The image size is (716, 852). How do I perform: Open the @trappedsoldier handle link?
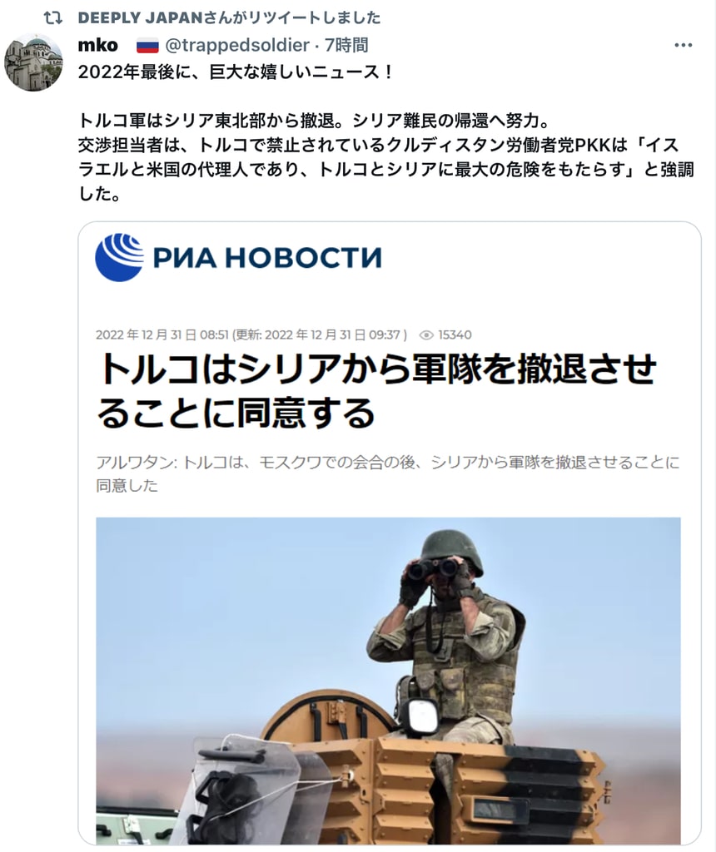point(237,45)
